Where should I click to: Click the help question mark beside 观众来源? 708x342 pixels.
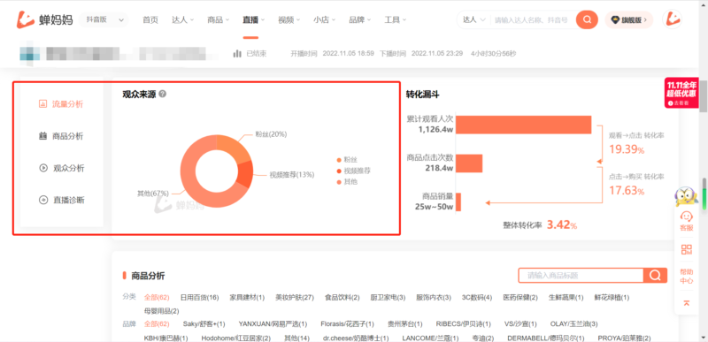coord(163,95)
